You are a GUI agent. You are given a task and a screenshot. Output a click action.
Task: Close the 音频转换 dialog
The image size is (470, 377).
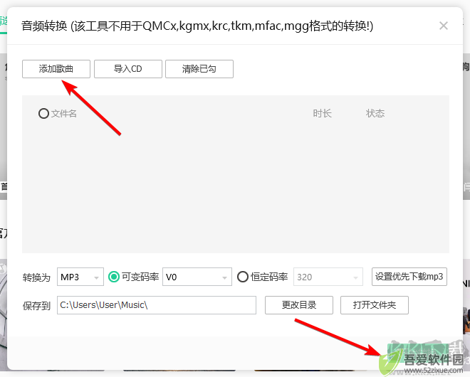pos(444,26)
